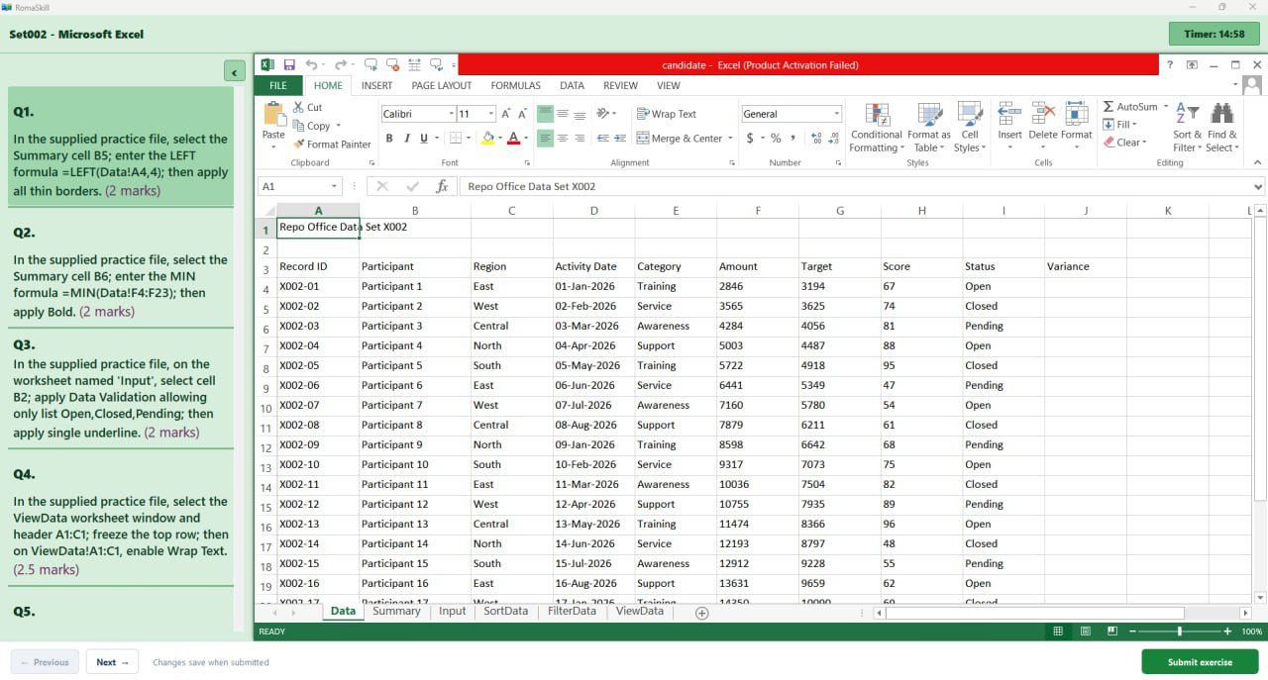Cut the selection with the scissors icon
The image size is (1268, 680).
pyautogui.click(x=299, y=107)
